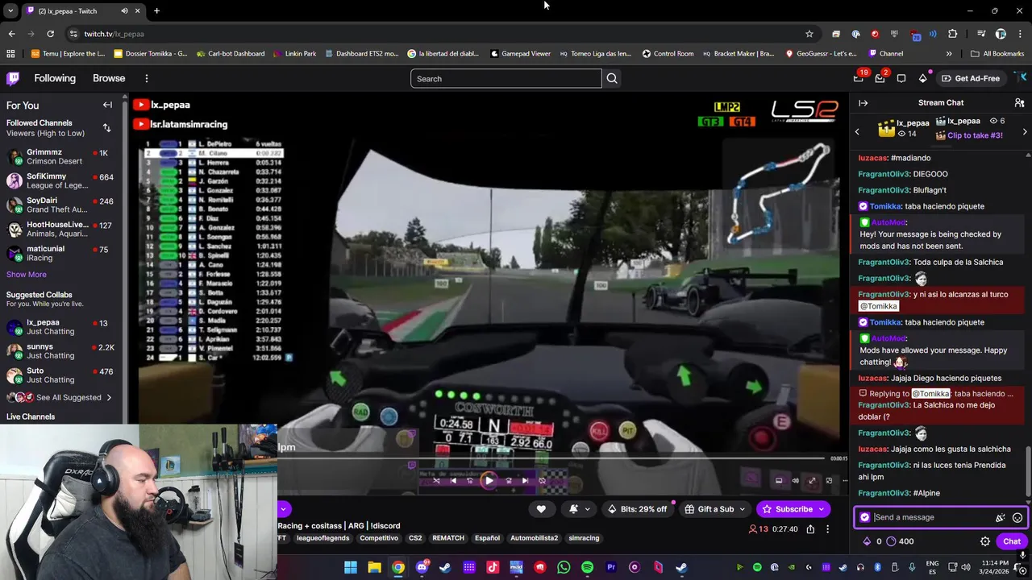Open the Bits diamond icon in top bar
Screen dimensions: 1032x580
tap(922, 78)
